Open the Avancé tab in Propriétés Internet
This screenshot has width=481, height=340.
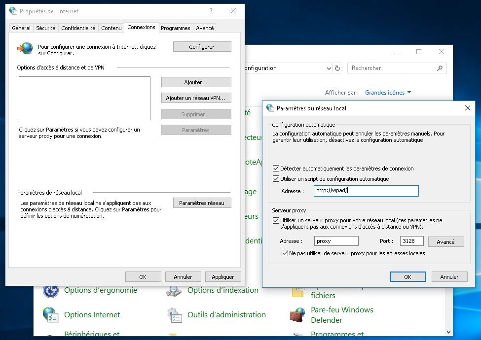(204, 28)
